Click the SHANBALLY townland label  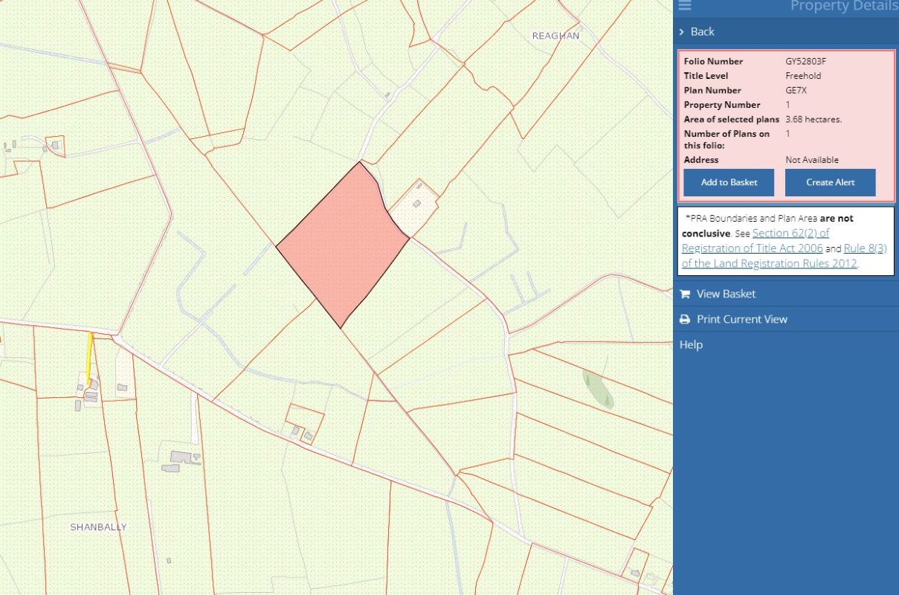click(x=98, y=527)
